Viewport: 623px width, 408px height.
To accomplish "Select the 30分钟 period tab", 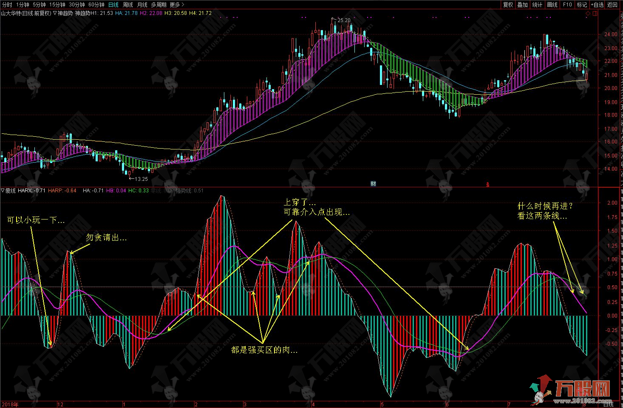I will 77,5.
